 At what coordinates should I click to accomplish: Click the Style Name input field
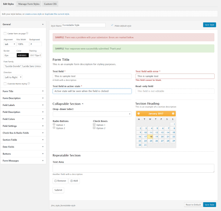84,25
